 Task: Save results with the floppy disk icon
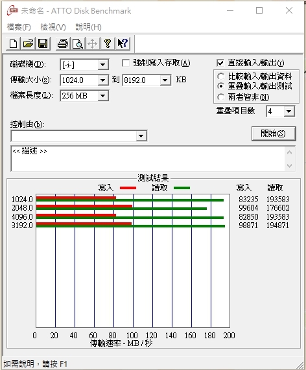43,43
